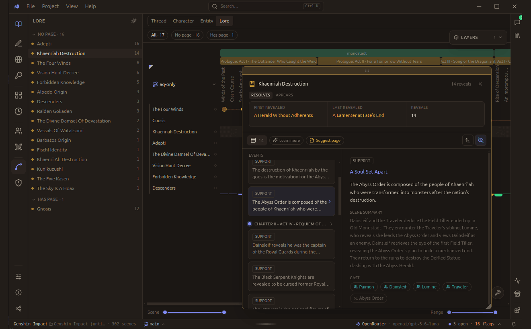Focus the Search input field
This screenshot has height=329, width=531.
266,6
